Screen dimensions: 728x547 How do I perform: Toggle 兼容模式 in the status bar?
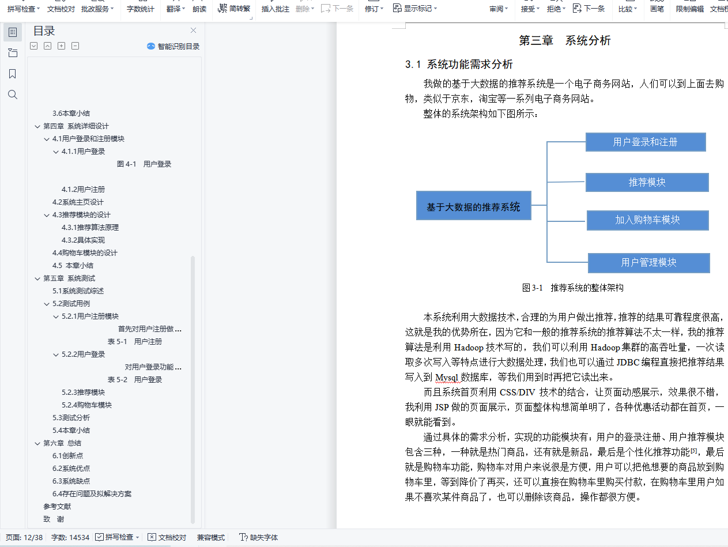210,537
